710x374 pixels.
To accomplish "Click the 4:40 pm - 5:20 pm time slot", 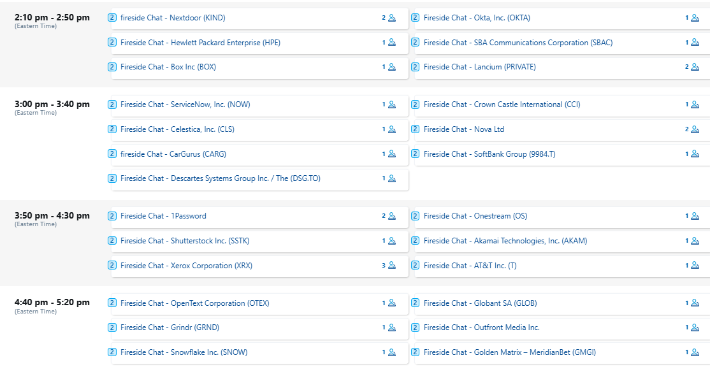I will click(x=52, y=303).
